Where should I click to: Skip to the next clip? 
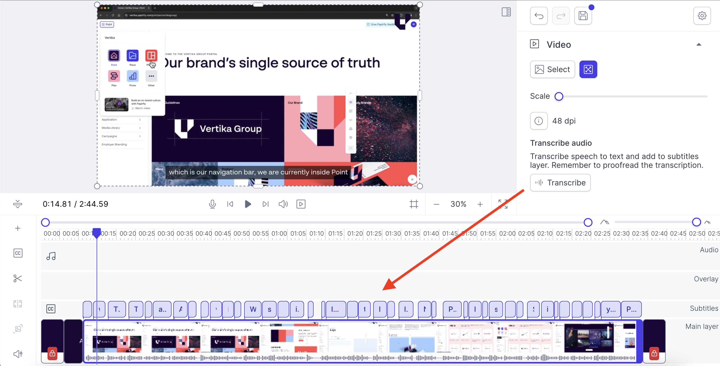pos(265,204)
